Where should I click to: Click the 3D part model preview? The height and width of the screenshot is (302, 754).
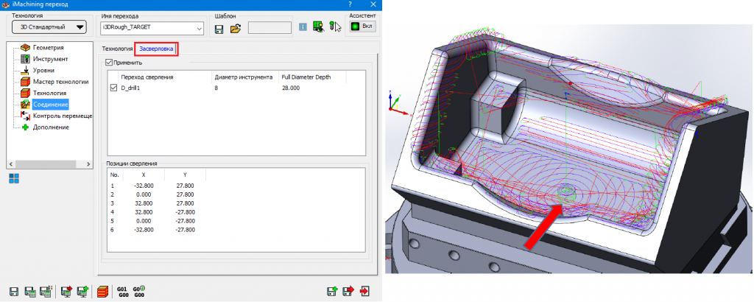570,149
